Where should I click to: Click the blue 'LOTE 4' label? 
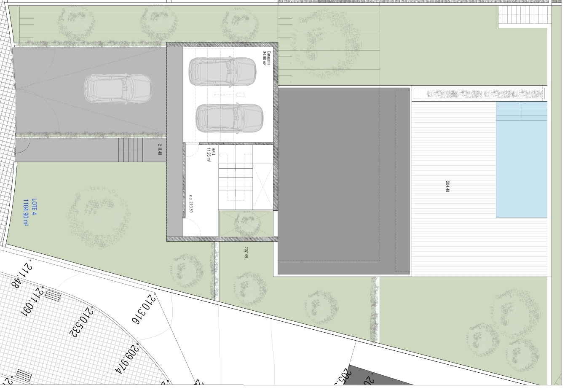point(34,207)
